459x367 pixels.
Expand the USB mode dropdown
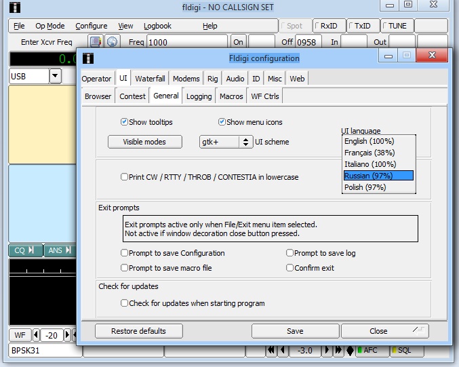[55, 77]
